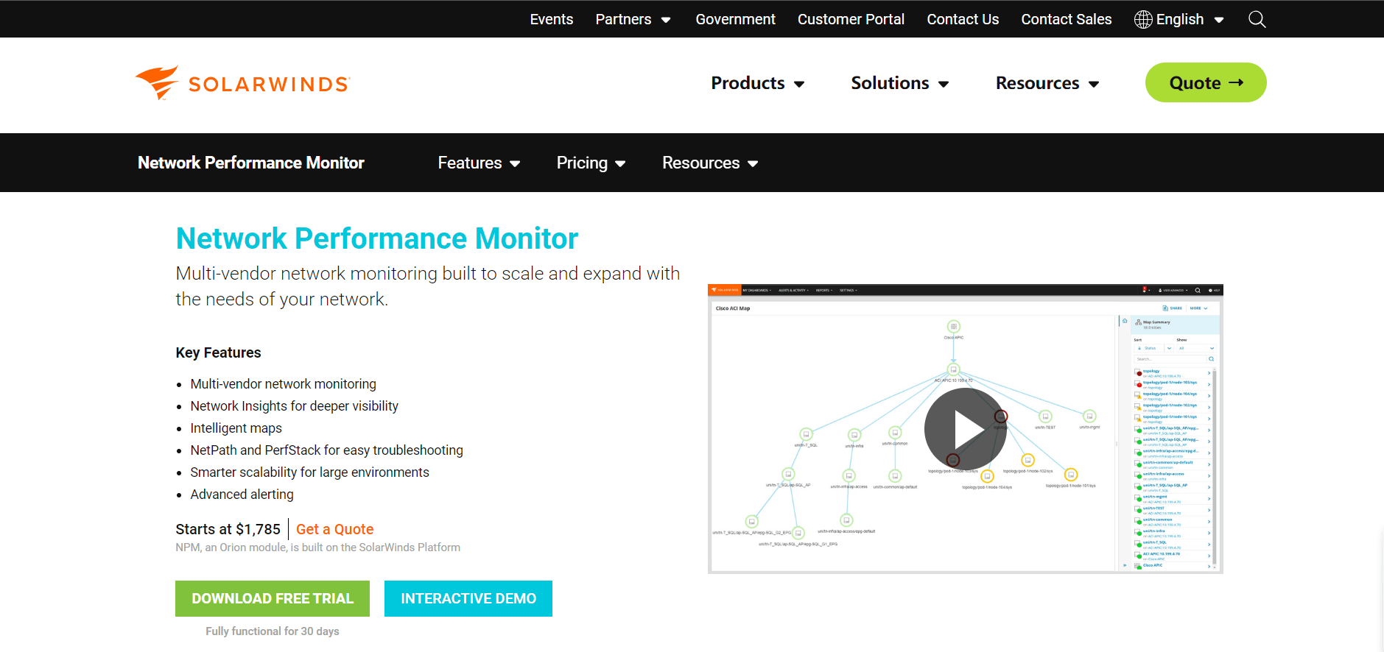Open the search magnifier icon
1384x652 pixels.
(1257, 19)
